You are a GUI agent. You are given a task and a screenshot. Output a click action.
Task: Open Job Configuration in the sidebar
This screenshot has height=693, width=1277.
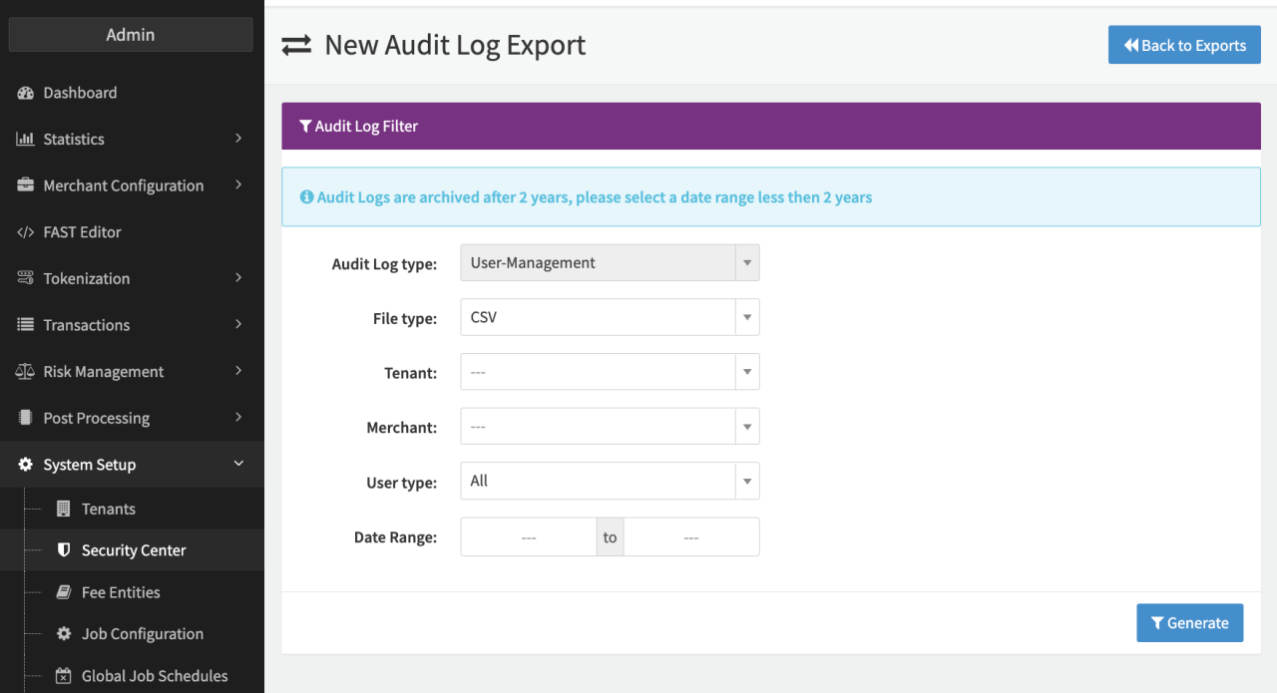[x=142, y=634]
